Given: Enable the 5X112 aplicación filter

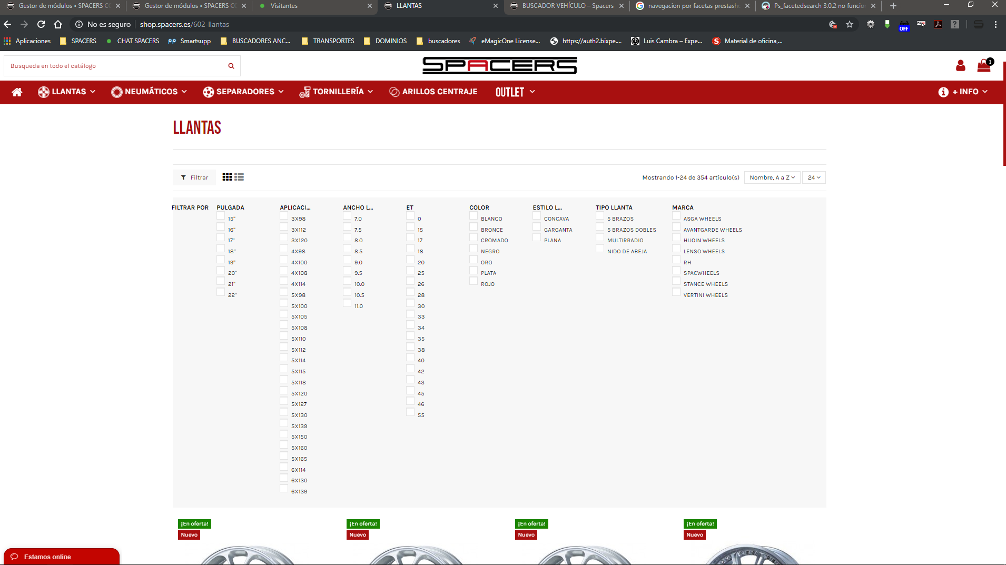Looking at the screenshot, I should coord(284,348).
